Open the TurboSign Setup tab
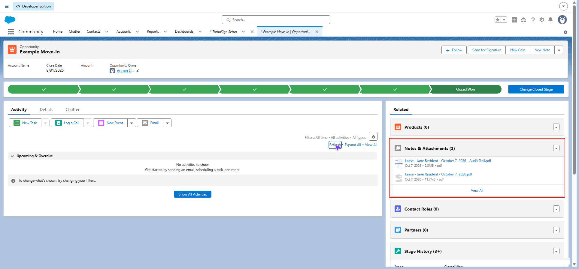The image size is (579, 269). click(224, 32)
